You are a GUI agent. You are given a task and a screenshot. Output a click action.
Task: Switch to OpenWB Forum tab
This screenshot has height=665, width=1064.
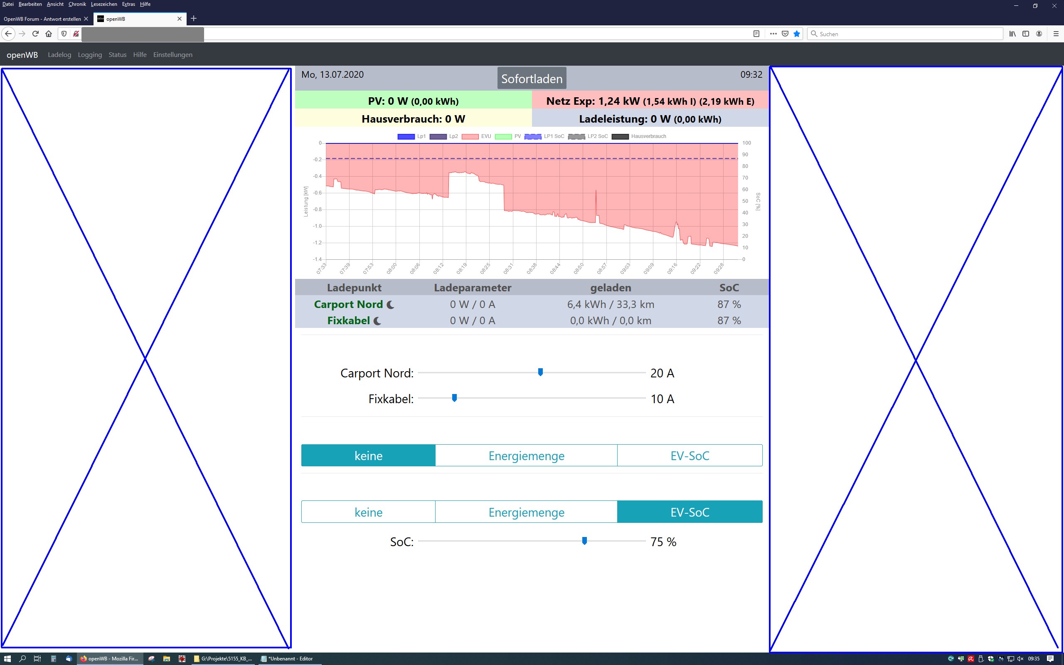[42, 19]
